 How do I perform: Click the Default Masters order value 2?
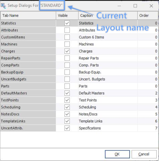tap(148, 93)
